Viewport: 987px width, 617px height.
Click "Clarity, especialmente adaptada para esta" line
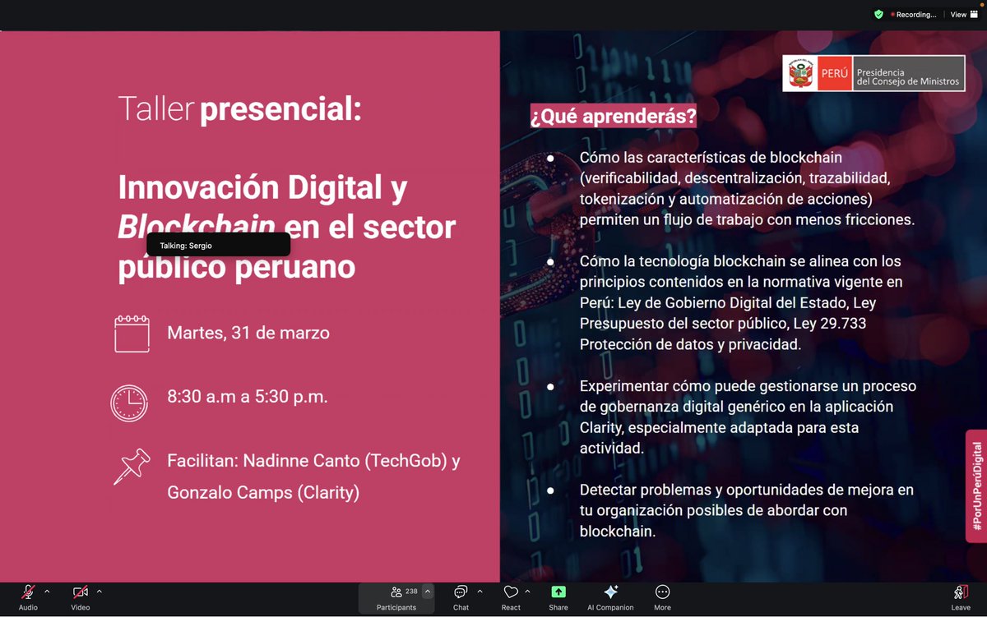(719, 428)
